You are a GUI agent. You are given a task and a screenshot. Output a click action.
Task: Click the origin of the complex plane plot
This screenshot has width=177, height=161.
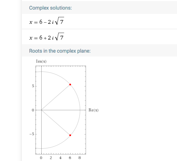pos(41,110)
